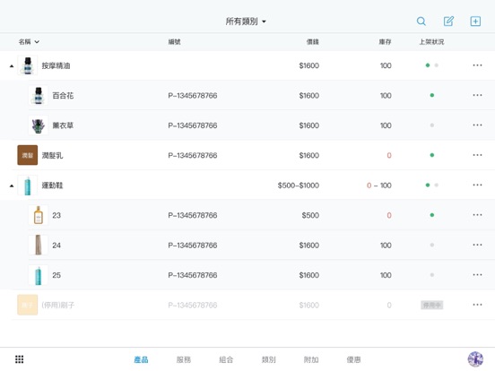
Task: Click the 價錢 column header
Action: (313, 41)
